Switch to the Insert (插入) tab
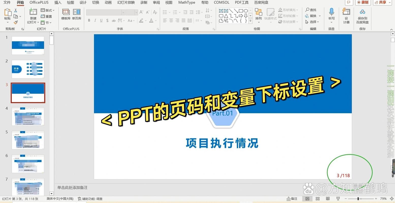Viewport: 395px width, 203px height. (x=58, y=2)
